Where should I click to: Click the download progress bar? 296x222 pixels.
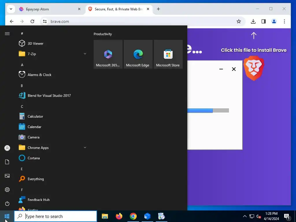(208, 110)
